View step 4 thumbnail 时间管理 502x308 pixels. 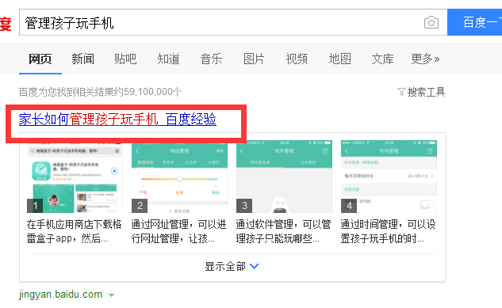[389, 177]
